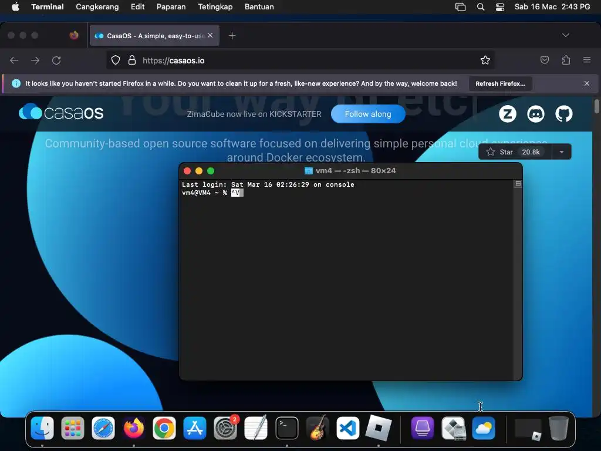Open the minimized window thumbnail in dock
601x451 pixels.
(528, 429)
